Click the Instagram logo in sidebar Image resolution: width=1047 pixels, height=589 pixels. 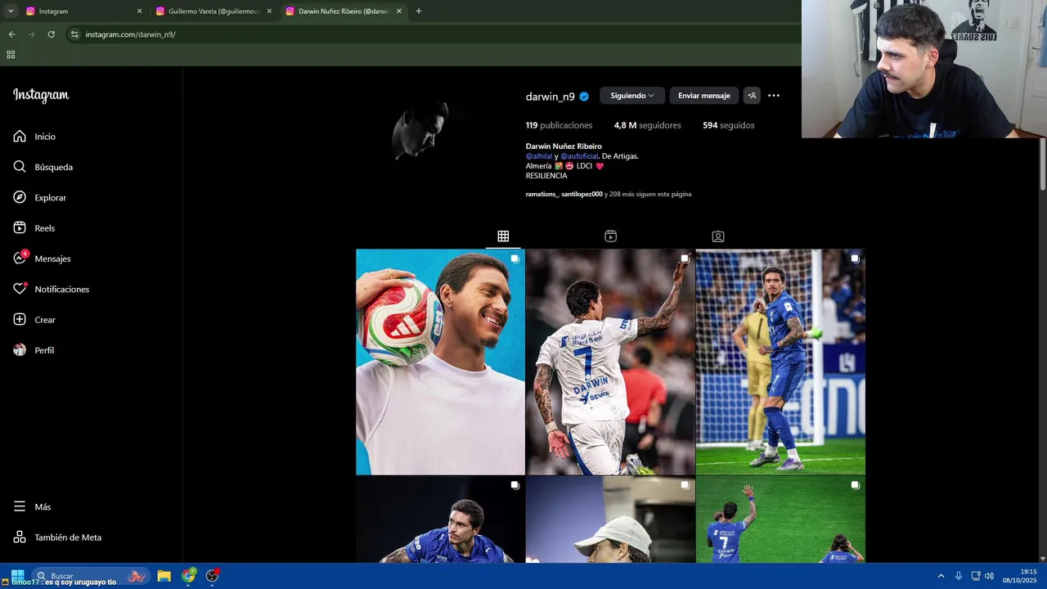coord(41,95)
